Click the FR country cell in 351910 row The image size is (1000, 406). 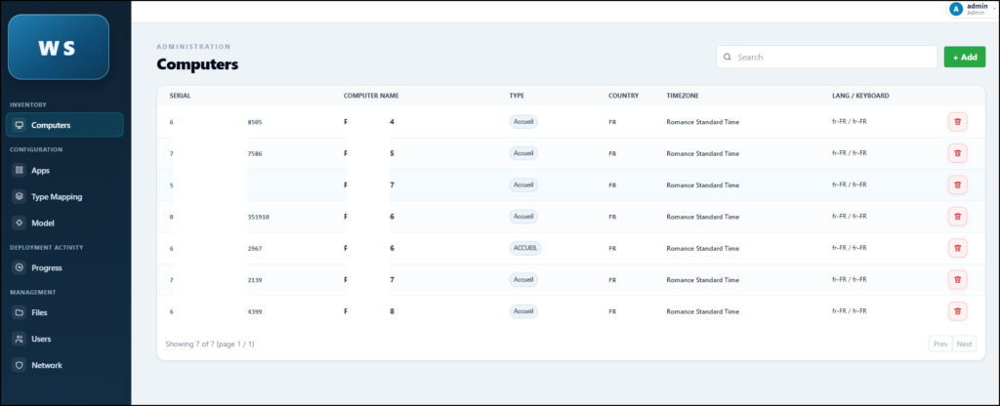point(612,217)
